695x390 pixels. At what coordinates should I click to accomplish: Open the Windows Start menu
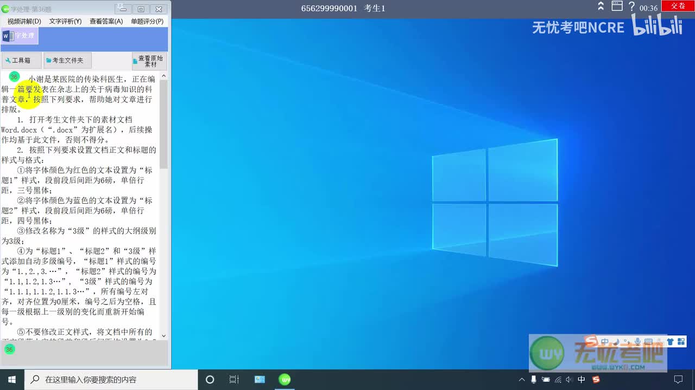pyautogui.click(x=12, y=380)
